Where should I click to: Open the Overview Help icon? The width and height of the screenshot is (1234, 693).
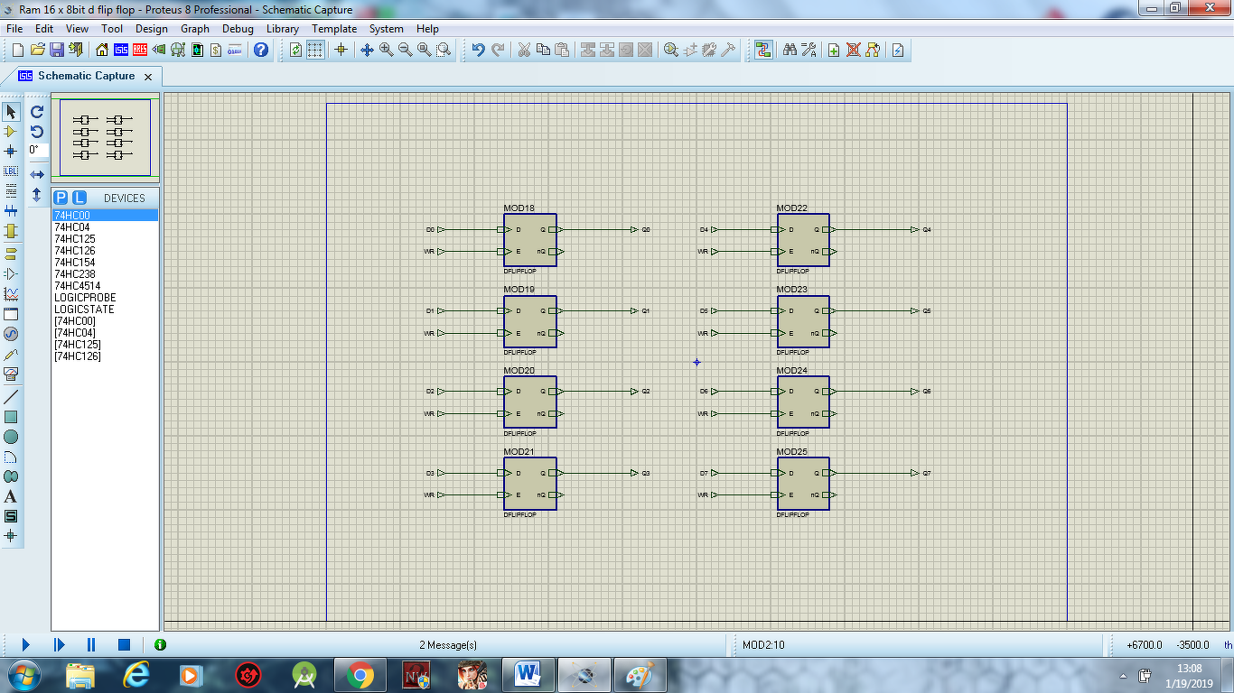click(x=261, y=50)
